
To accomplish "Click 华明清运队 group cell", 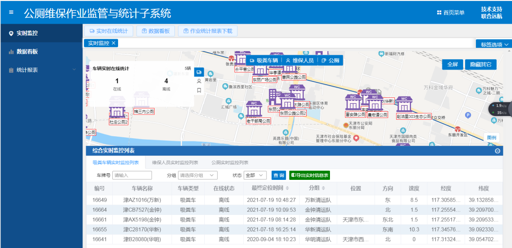I will [x=318, y=239].
